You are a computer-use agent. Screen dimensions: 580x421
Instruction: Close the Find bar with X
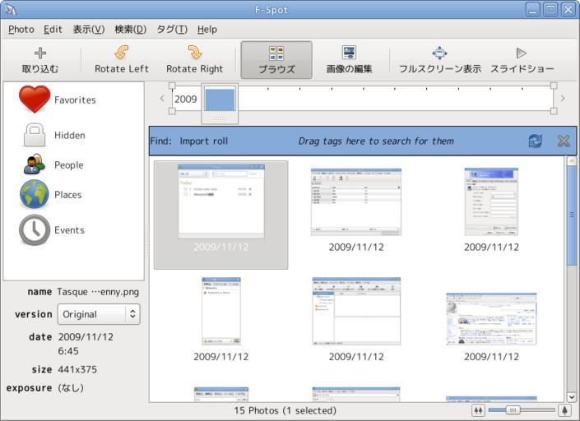pos(564,141)
